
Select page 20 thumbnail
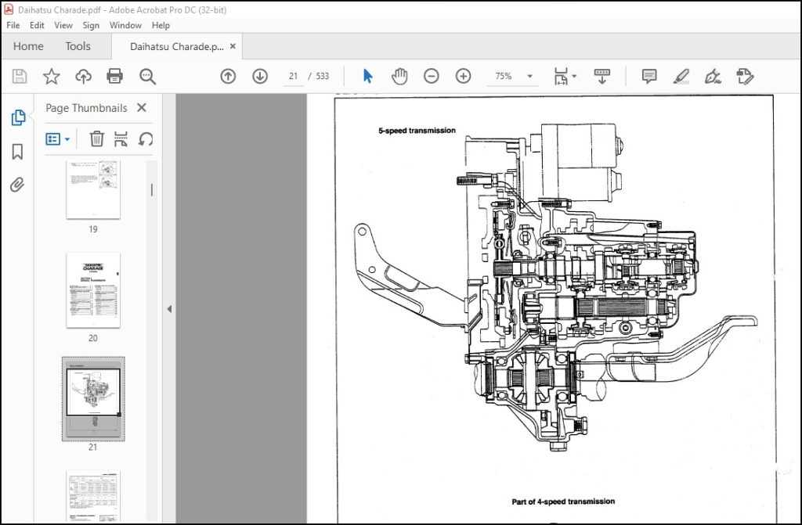[93, 289]
